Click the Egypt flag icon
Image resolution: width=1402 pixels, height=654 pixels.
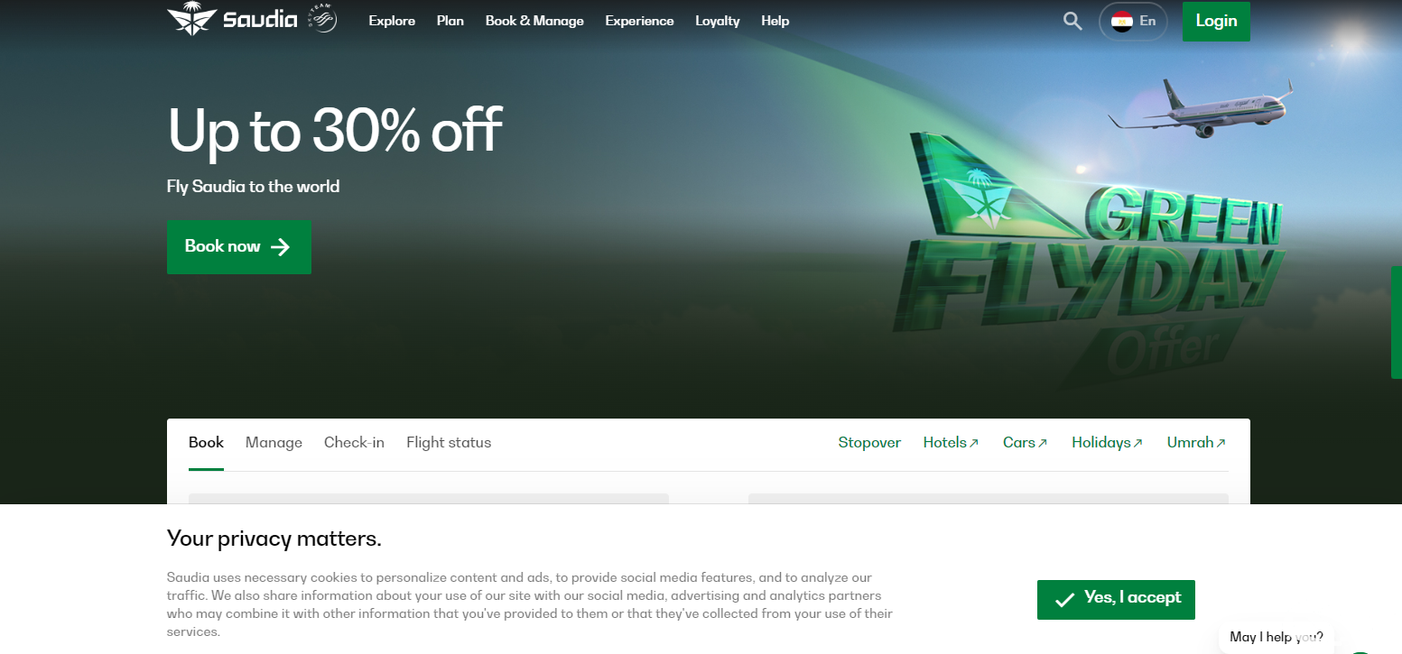click(1122, 21)
